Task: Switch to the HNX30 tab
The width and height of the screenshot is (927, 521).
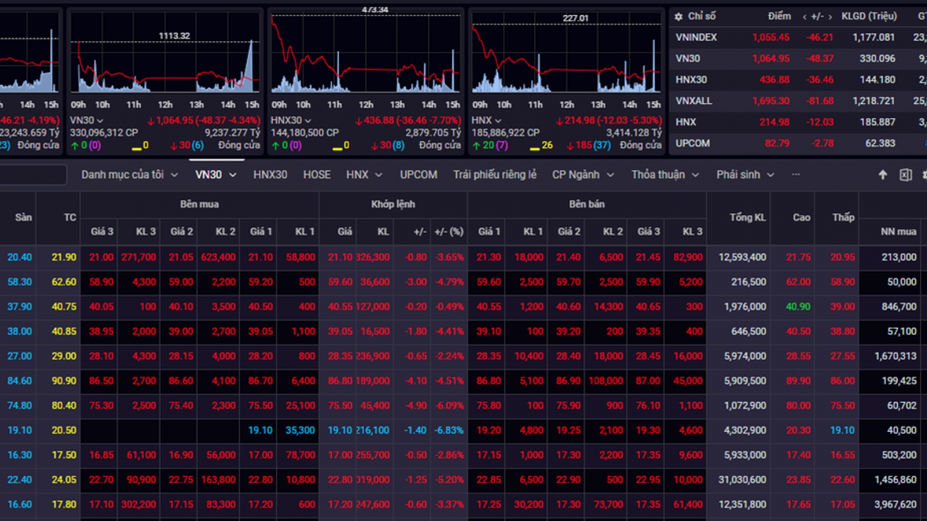Action: click(x=270, y=175)
